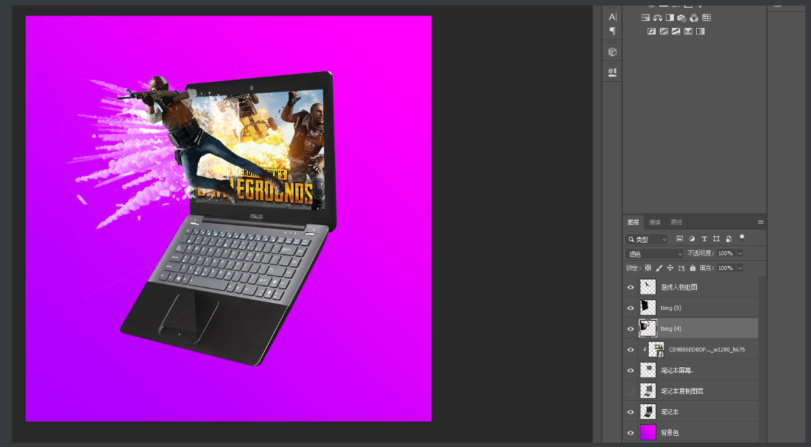Lock image pixels (brush icon)

point(659,268)
